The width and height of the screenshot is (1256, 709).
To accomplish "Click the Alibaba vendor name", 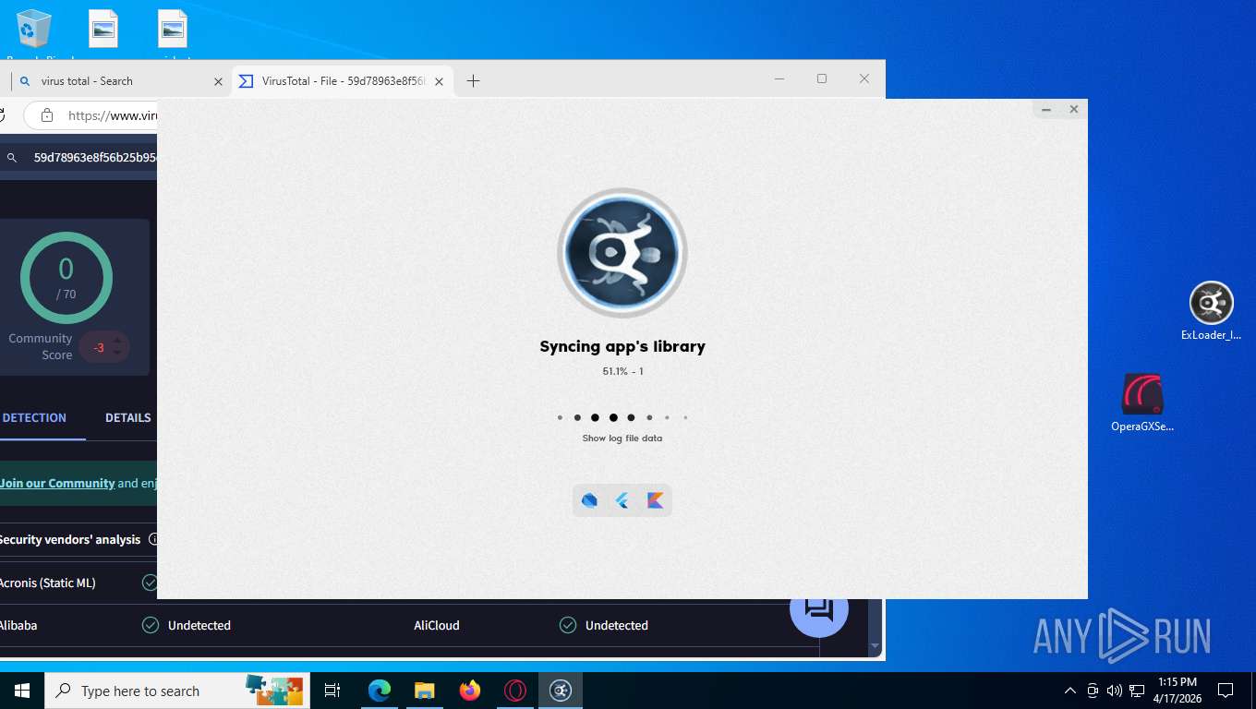I will pos(18,625).
